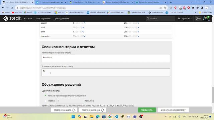This screenshot has height=120, width=214.
Task: Open the browser extensions puzzle icon
Action: (193, 8)
